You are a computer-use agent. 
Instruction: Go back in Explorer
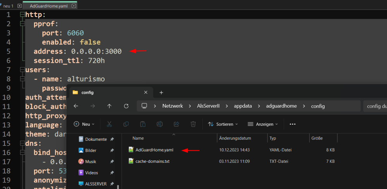click(76, 106)
